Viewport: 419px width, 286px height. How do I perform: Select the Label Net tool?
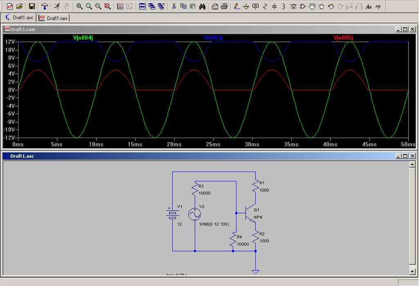255,6
